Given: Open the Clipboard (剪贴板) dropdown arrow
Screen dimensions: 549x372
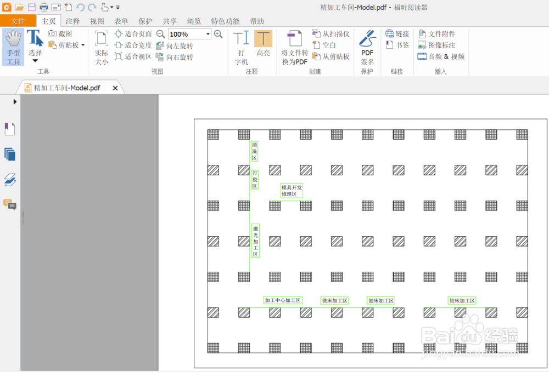Looking at the screenshot, I should tap(83, 45).
